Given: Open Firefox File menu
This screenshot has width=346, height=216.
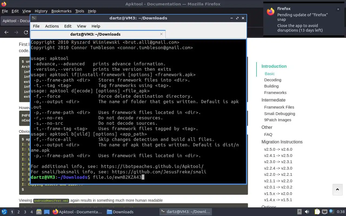Looking at the screenshot, I should [5, 11].
